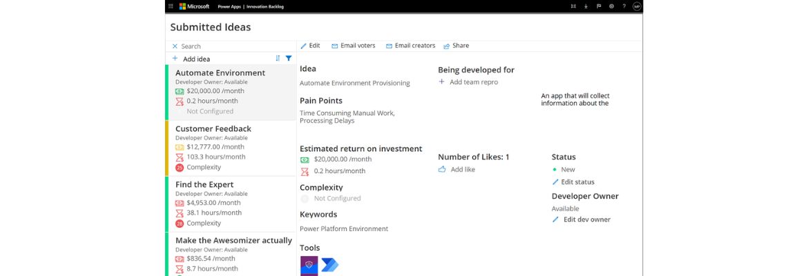The height and width of the screenshot is (276, 808).
Task: Click the purple shield tool icon
Action: tap(309, 265)
